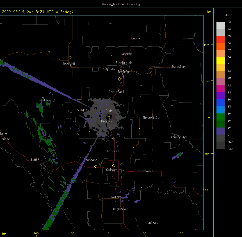Click the yellow diamond marker at RockyMH
The image size is (242, 237).
point(70,57)
